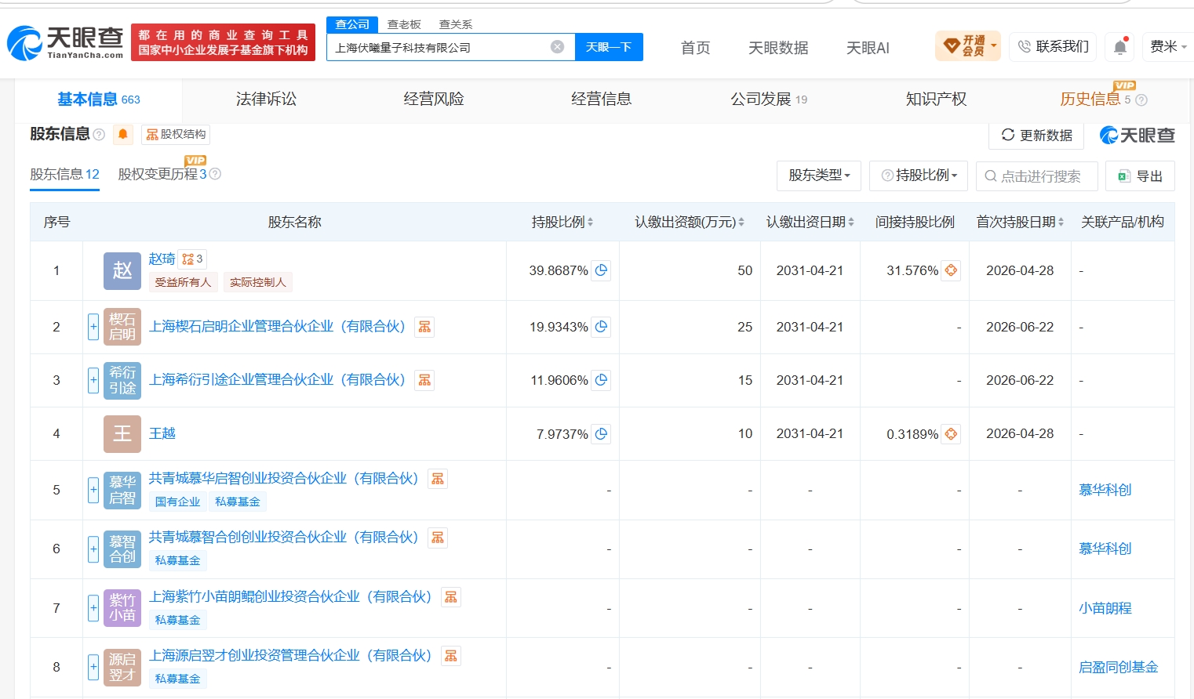Screen dimensions: 1194x699
Task: Open equity structure icon for 上海希衍引途
Action: pos(424,380)
